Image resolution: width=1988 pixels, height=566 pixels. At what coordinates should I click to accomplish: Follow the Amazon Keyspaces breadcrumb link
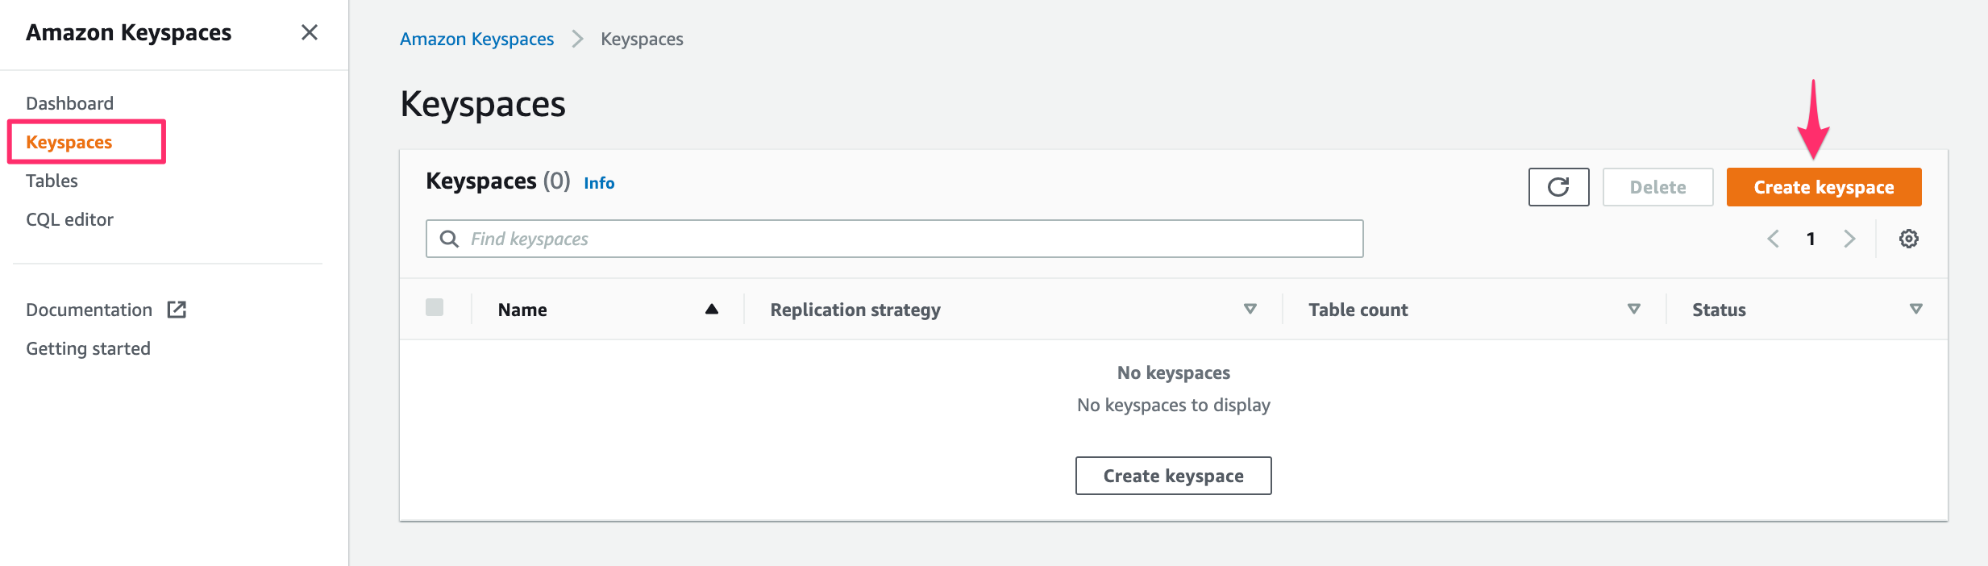point(477,38)
